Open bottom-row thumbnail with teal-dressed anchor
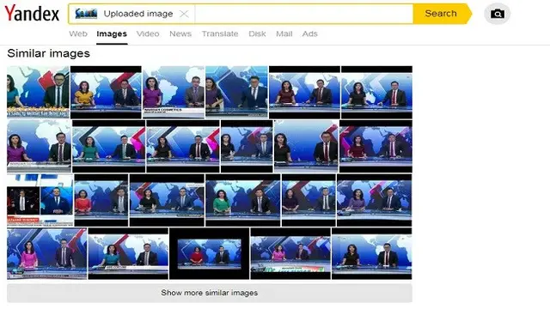Screen dimensions: 550x309 (x=128, y=254)
